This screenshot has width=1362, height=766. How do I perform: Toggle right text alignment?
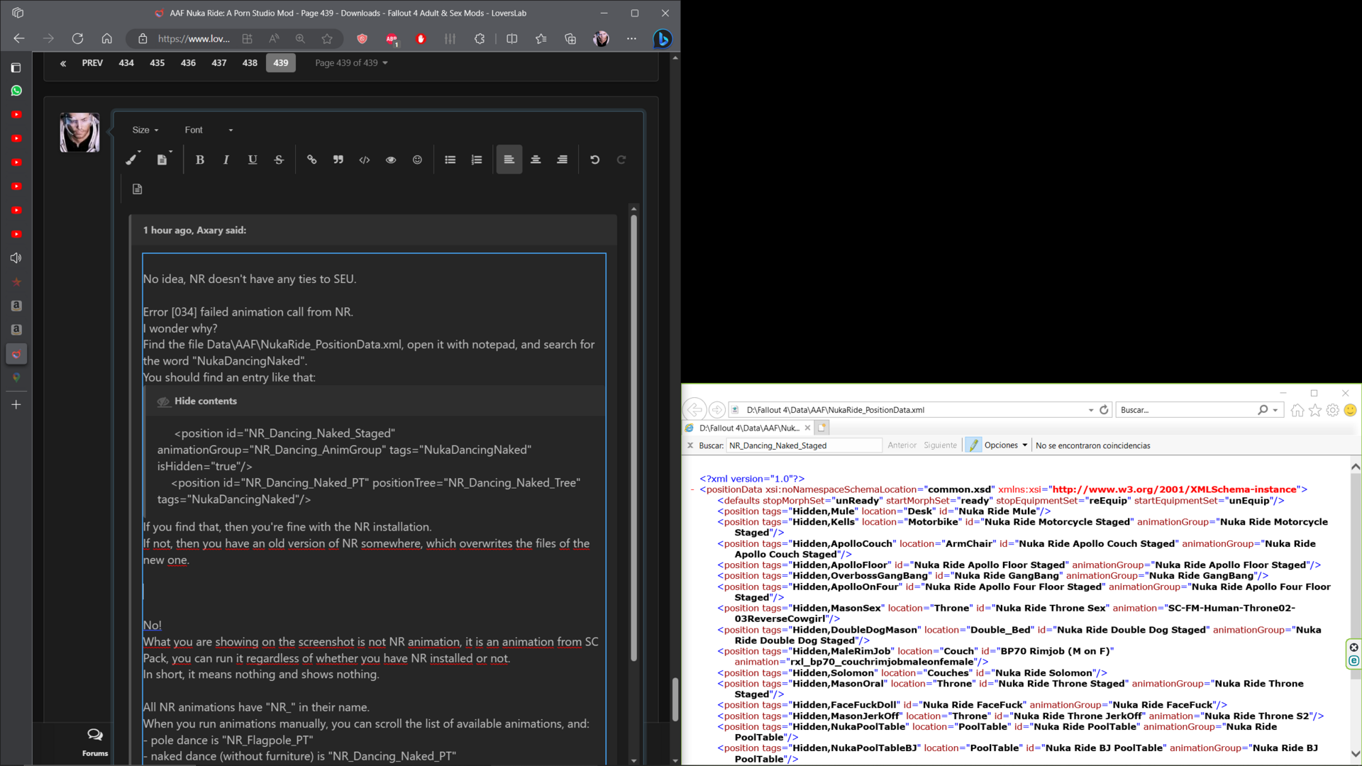coord(562,160)
